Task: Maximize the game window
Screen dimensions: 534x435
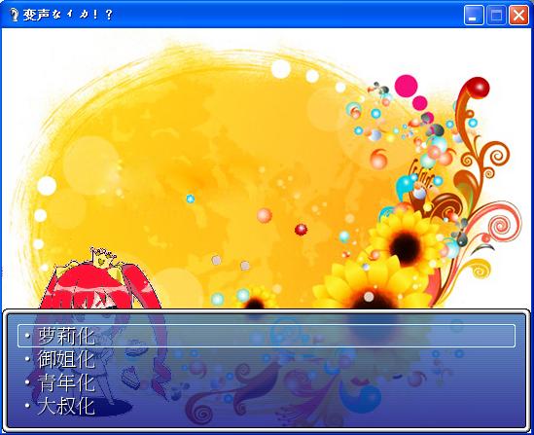Action: click(x=496, y=15)
